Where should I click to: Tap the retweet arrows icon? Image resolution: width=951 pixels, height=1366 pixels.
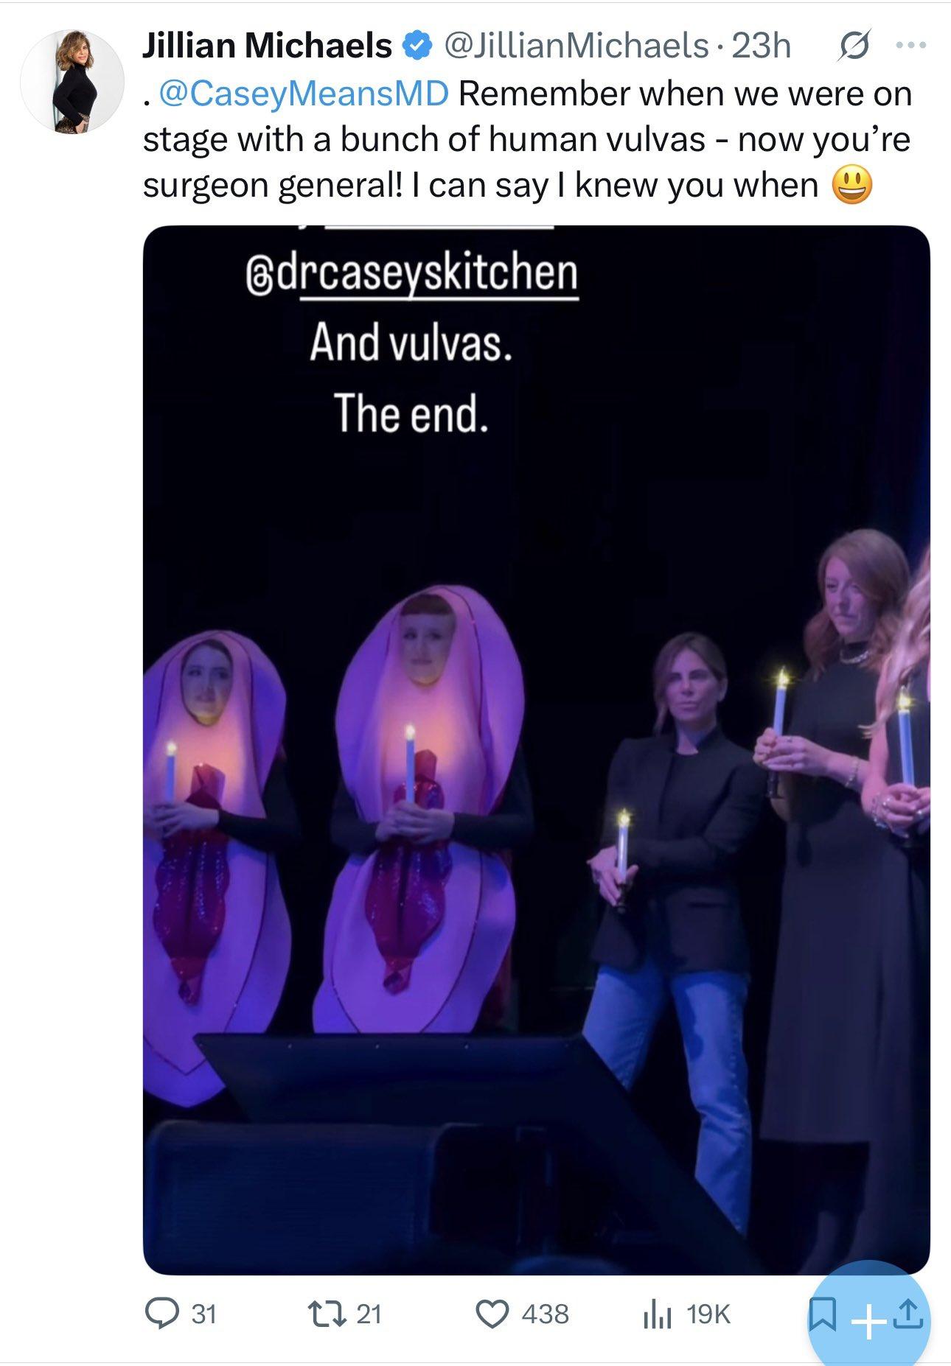coord(326,1313)
